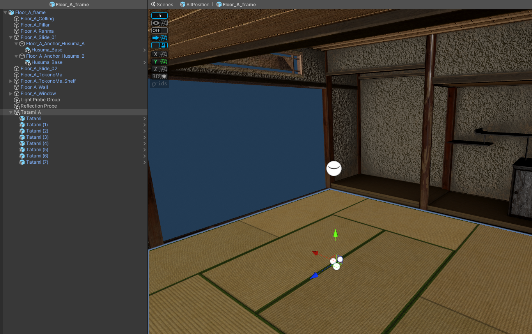Expand the Floor_A_TokonoMa_Shelf node
The image size is (532, 334).
tap(11, 81)
